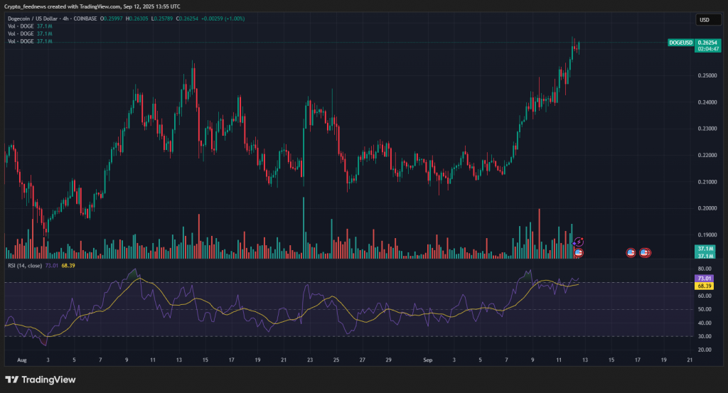This screenshot has height=393, width=728.
Task: Click the green 37.1M volume label on the axis
Action: coord(704,248)
